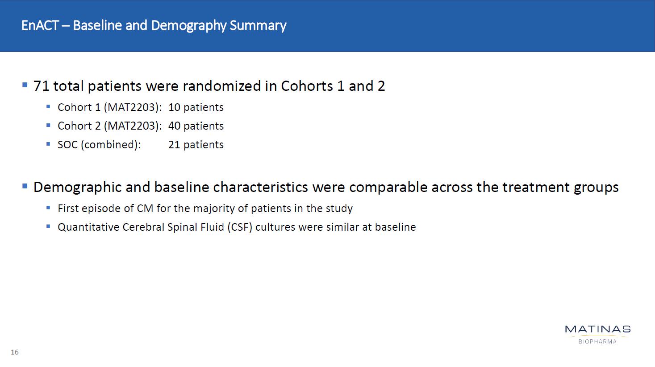Click the square bullet beside "71 total patients"
Image resolution: width=655 pixels, height=367 pixels.
tap(25, 85)
